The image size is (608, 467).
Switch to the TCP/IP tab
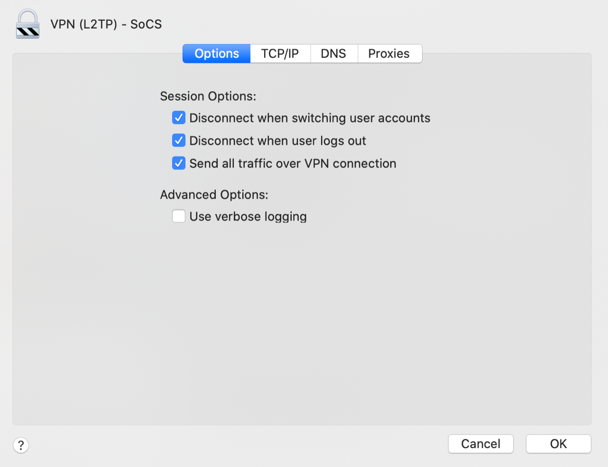280,53
